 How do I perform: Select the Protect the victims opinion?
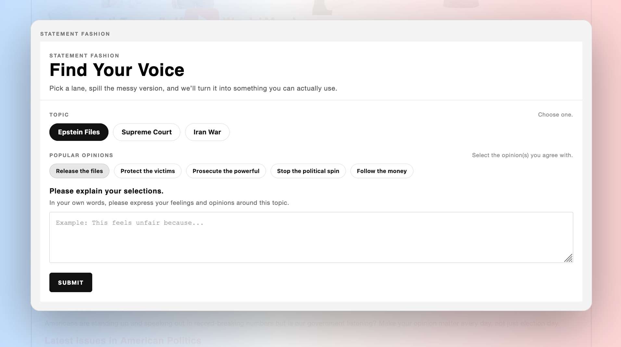(x=148, y=171)
